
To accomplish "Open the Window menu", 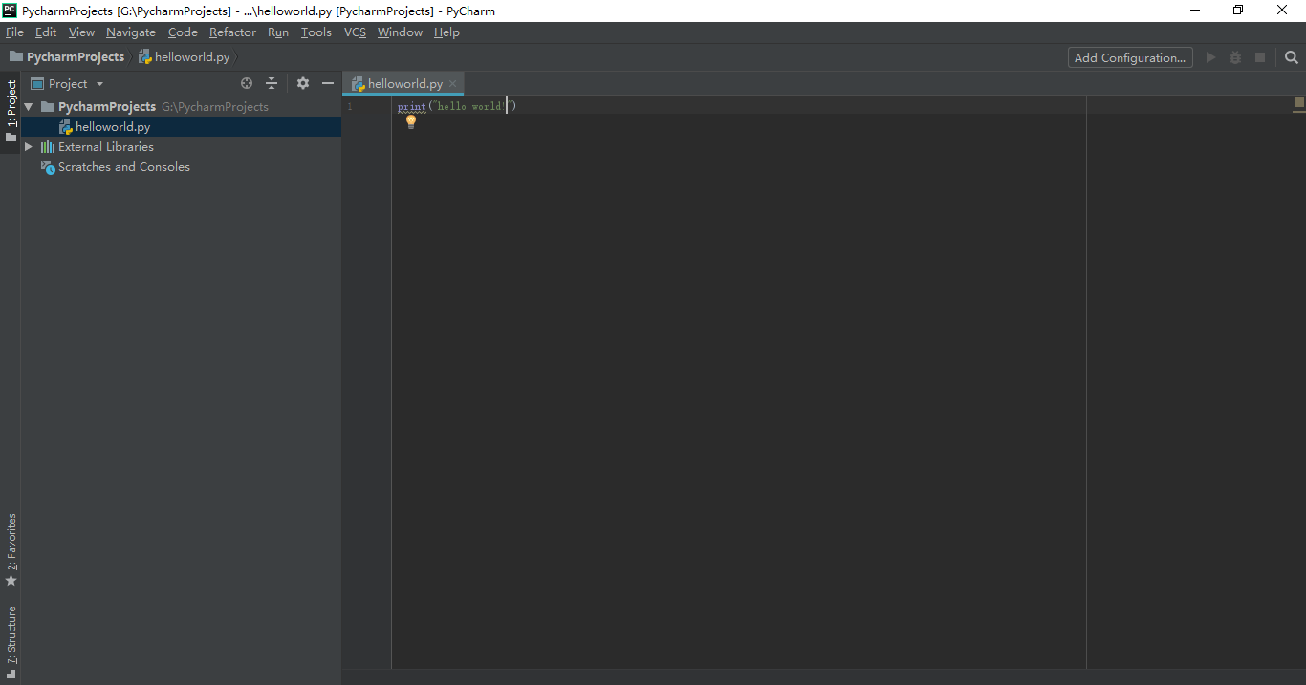I will (400, 32).
